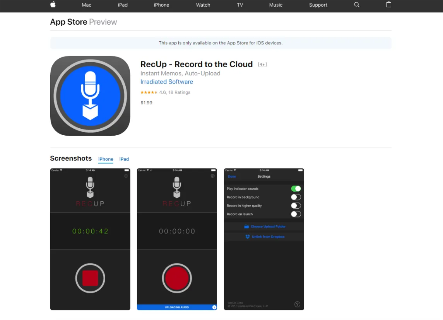Image resolution: width=443 pixels, height=320 pixels.
Task: Click the $1.99 price text
Action: pyautogui.click(x=146, y=103)
